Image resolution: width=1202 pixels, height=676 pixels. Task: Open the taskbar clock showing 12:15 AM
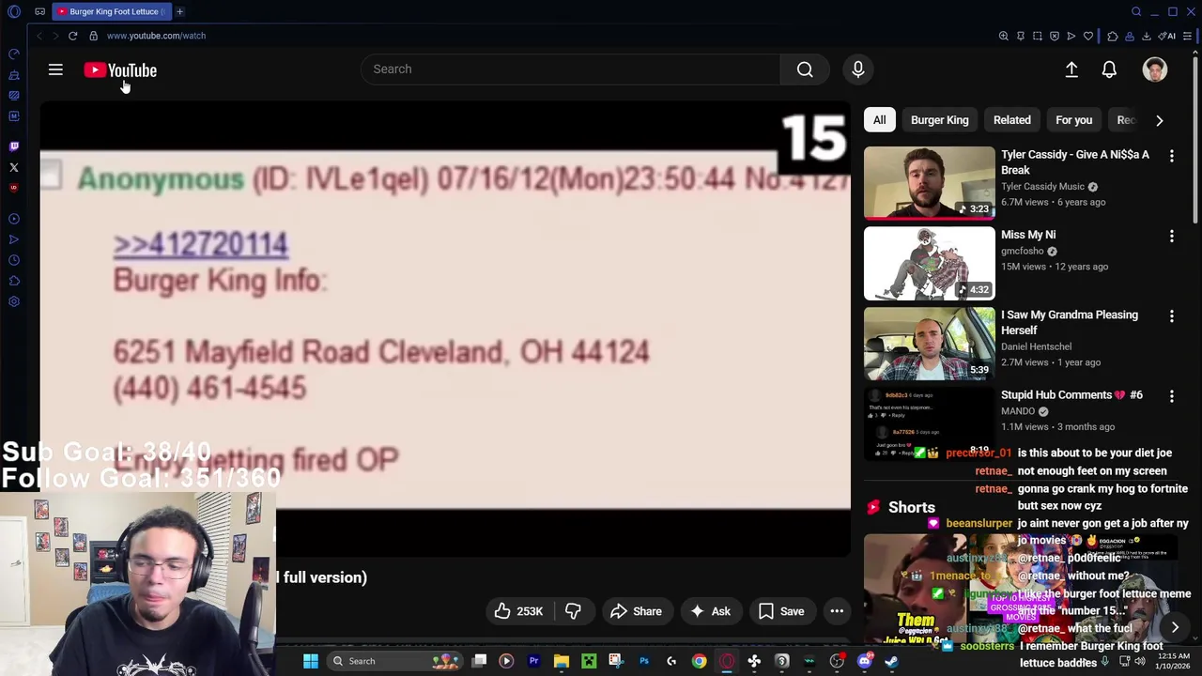pyautogui.click(x=1172, y=661)
